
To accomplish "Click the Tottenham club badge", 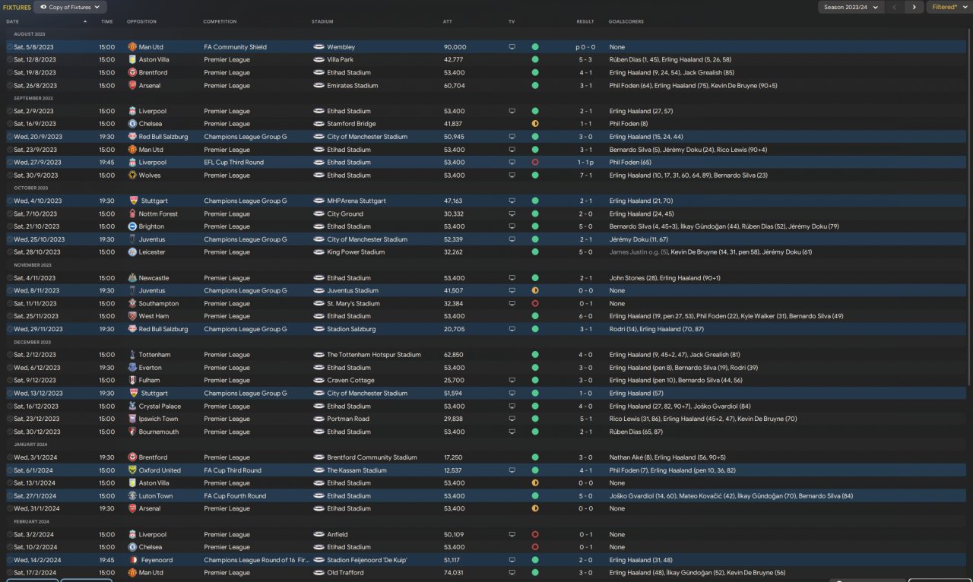I will coord(132,355).
